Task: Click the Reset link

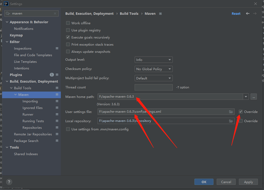Action: click(x=236, y=14)
